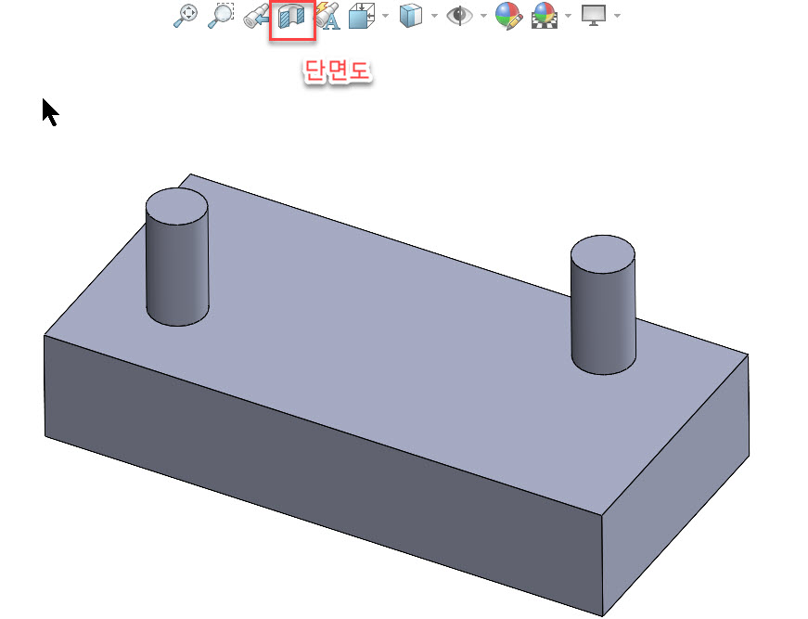
Task: Click the View Settings monitor icon
Action: point(594,15)
